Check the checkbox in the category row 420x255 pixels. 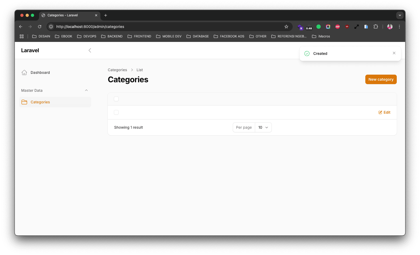coord(116,112)
